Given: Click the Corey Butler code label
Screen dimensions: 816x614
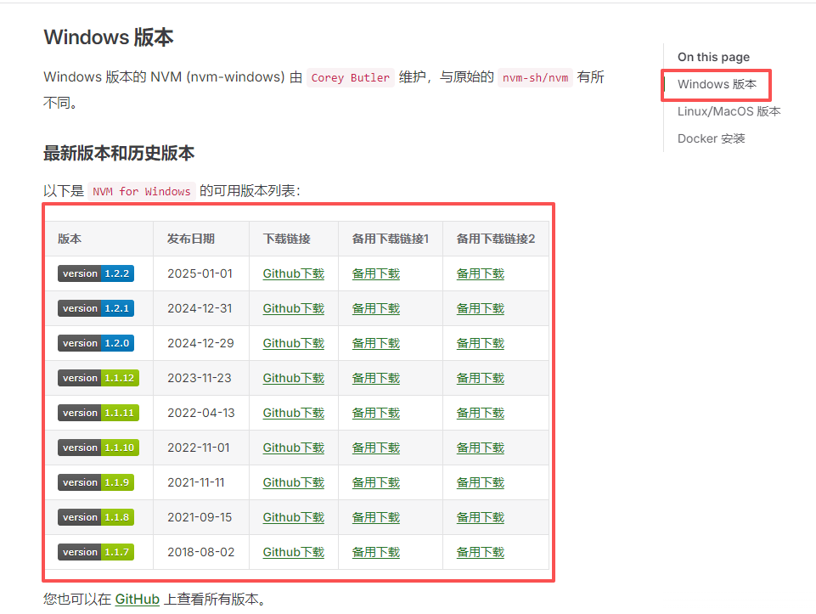Looking at the screenshot, I should pyautogui.click(x=350, y=77).
